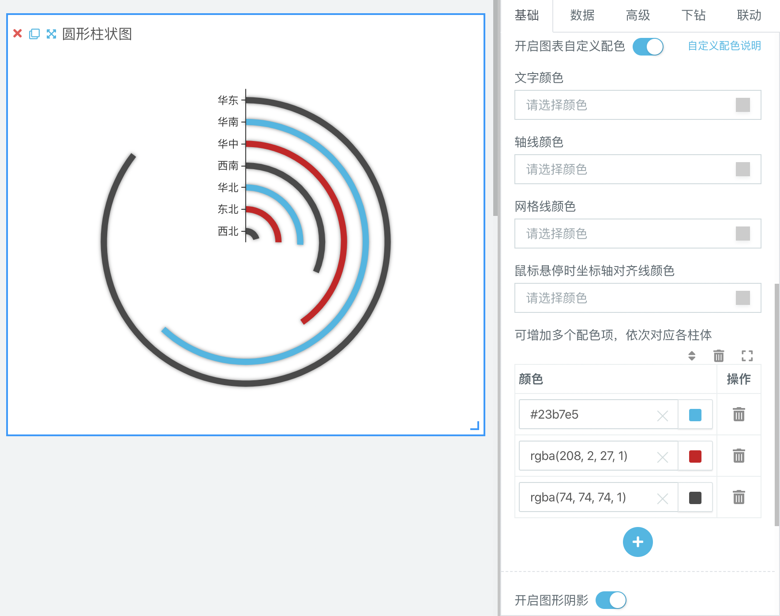
Task: Open the 文字颜色 color picker field
Action: 637,105
